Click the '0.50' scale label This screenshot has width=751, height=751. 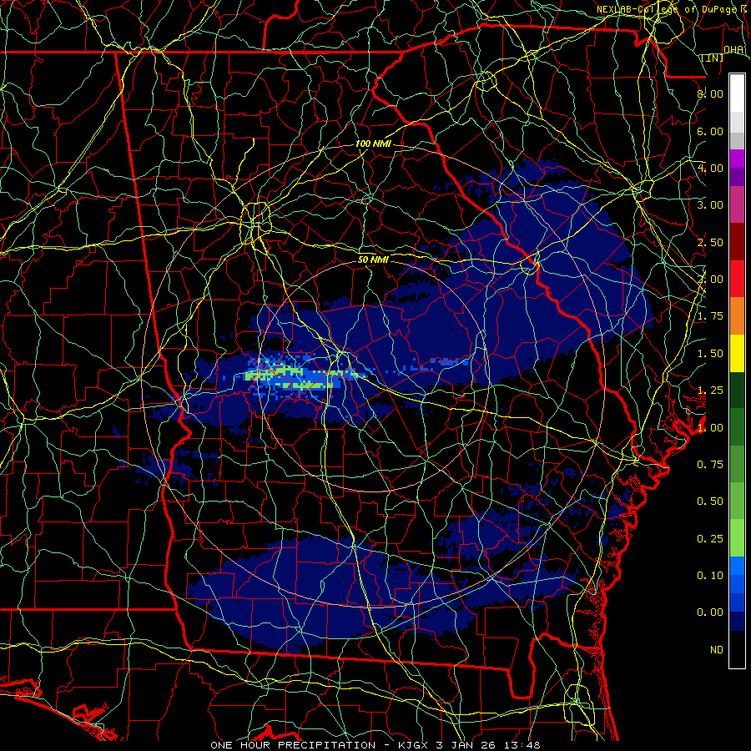[x=710, y=502]
